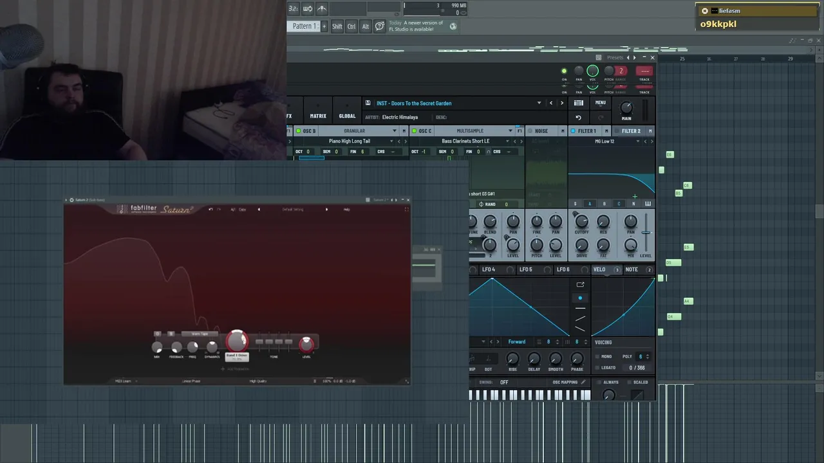Enable the ALWAYS checkbox
This screenshot has width=824, height=463.
pyautogui.click(x=599, y=382)
